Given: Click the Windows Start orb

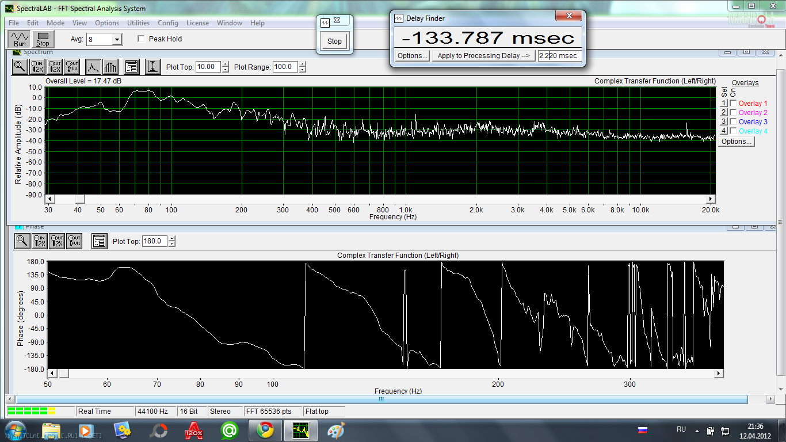Looking at the screenshot, I should 15,430.
